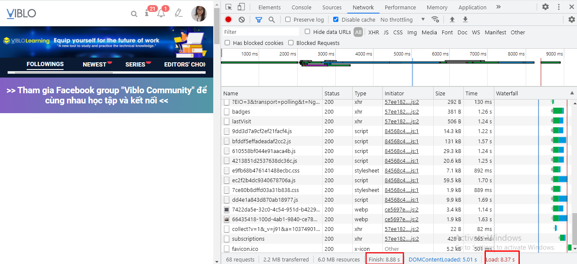Open the notifications bell icon

pyautogui.click(x=161, y=14)
